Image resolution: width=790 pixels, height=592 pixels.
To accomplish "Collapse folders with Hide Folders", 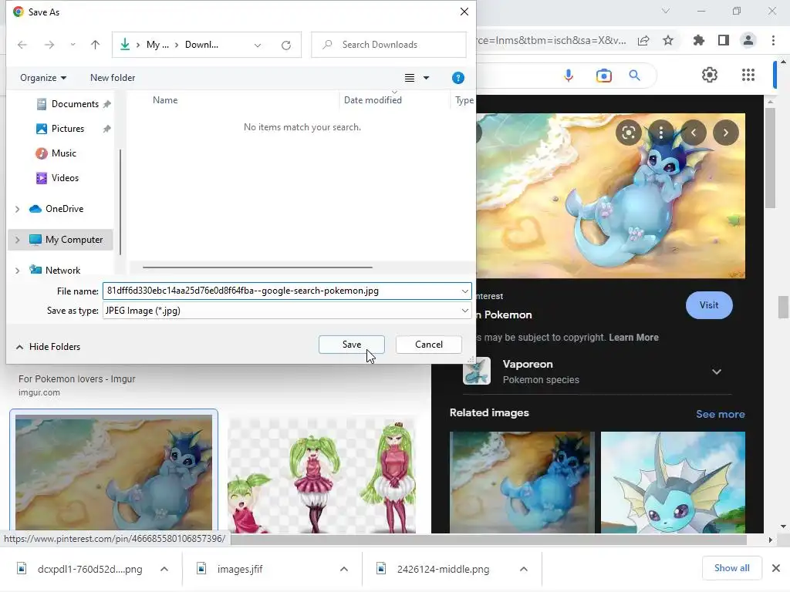I will (x=48, y=347).
